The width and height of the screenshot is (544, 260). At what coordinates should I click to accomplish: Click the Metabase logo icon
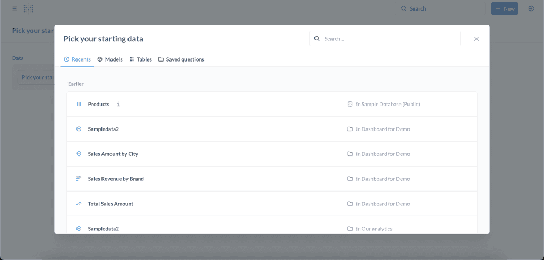[x=29, y=8]
